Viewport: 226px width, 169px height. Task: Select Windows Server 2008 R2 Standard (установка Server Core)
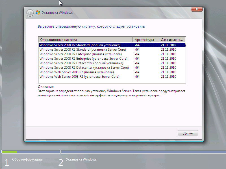point(112,50)
